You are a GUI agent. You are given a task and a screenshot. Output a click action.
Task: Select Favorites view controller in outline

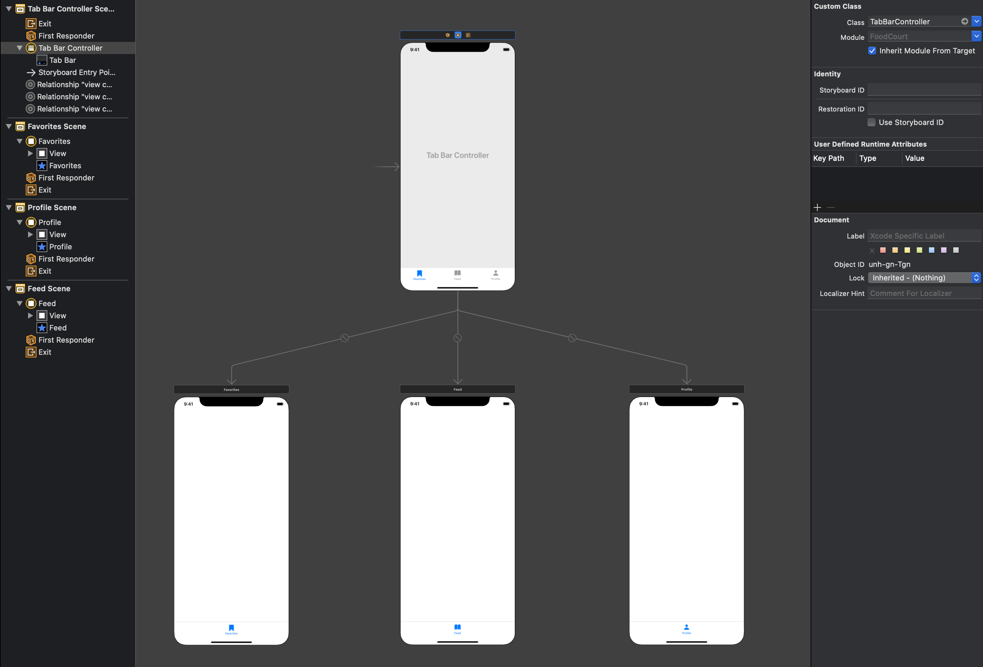click(48, 141)
